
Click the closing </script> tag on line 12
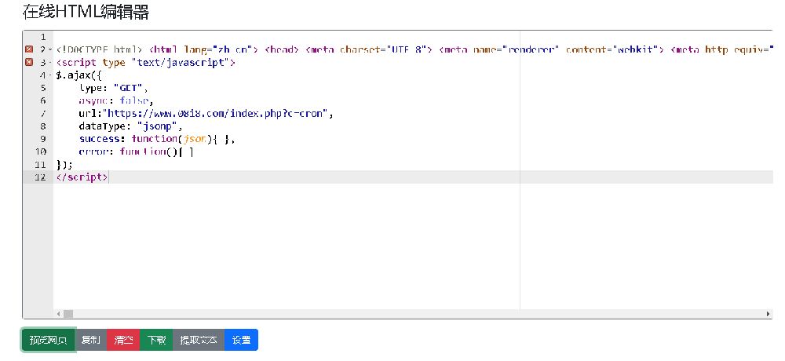tap(82, 177)
